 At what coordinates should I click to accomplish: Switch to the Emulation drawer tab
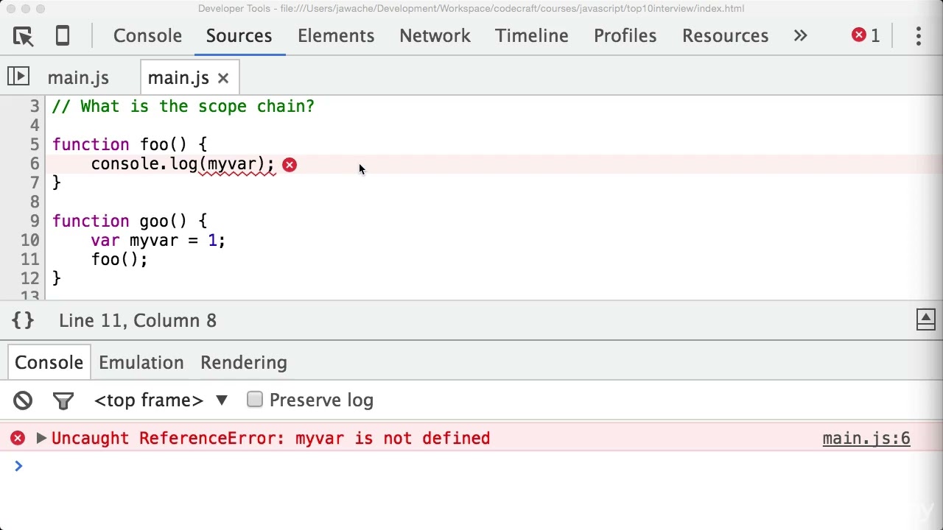pyautogui.click(x=141, y=363)
